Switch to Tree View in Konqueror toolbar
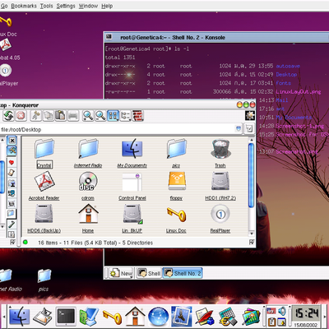329x329 pixels. (126, 116)
